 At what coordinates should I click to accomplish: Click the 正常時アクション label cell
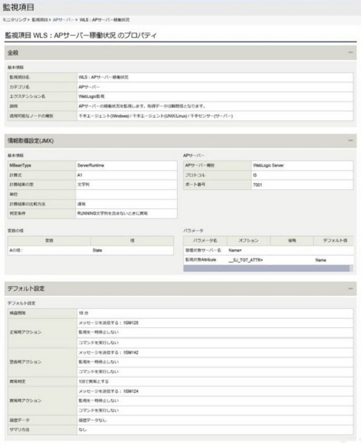[42, 332]
